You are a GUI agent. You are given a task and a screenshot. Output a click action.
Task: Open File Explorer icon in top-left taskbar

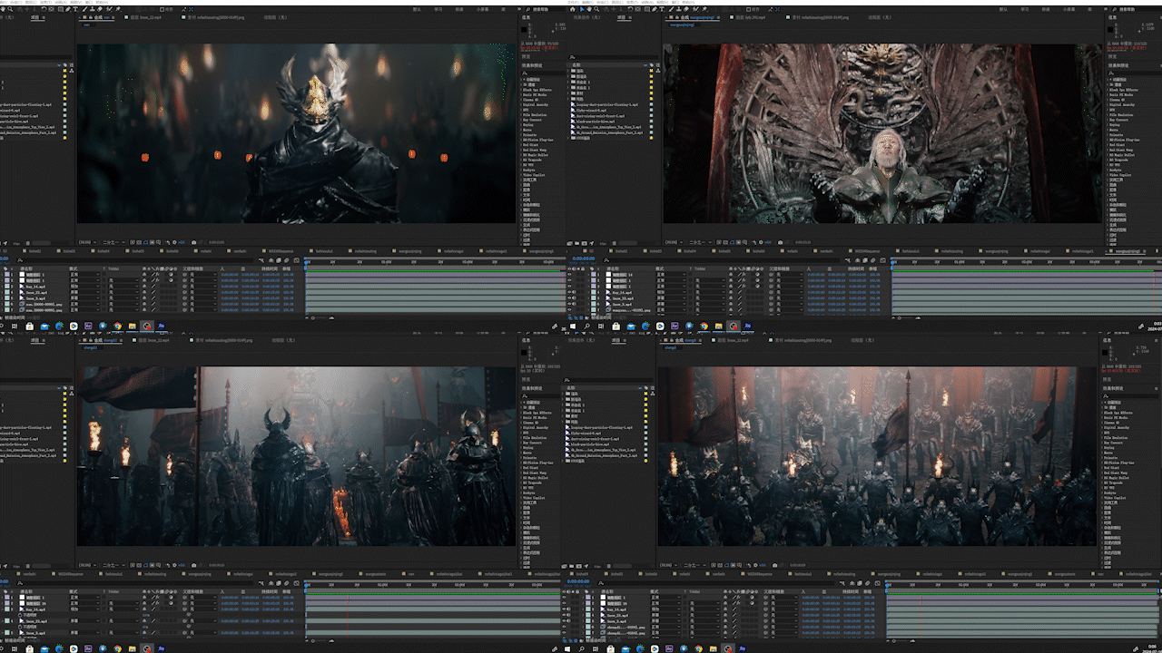point(132,326)
